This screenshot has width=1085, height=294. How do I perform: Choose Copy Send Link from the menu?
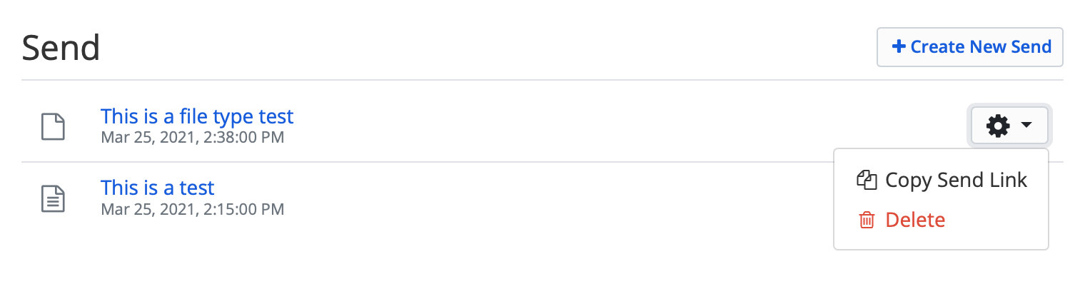tap(941, 180)
